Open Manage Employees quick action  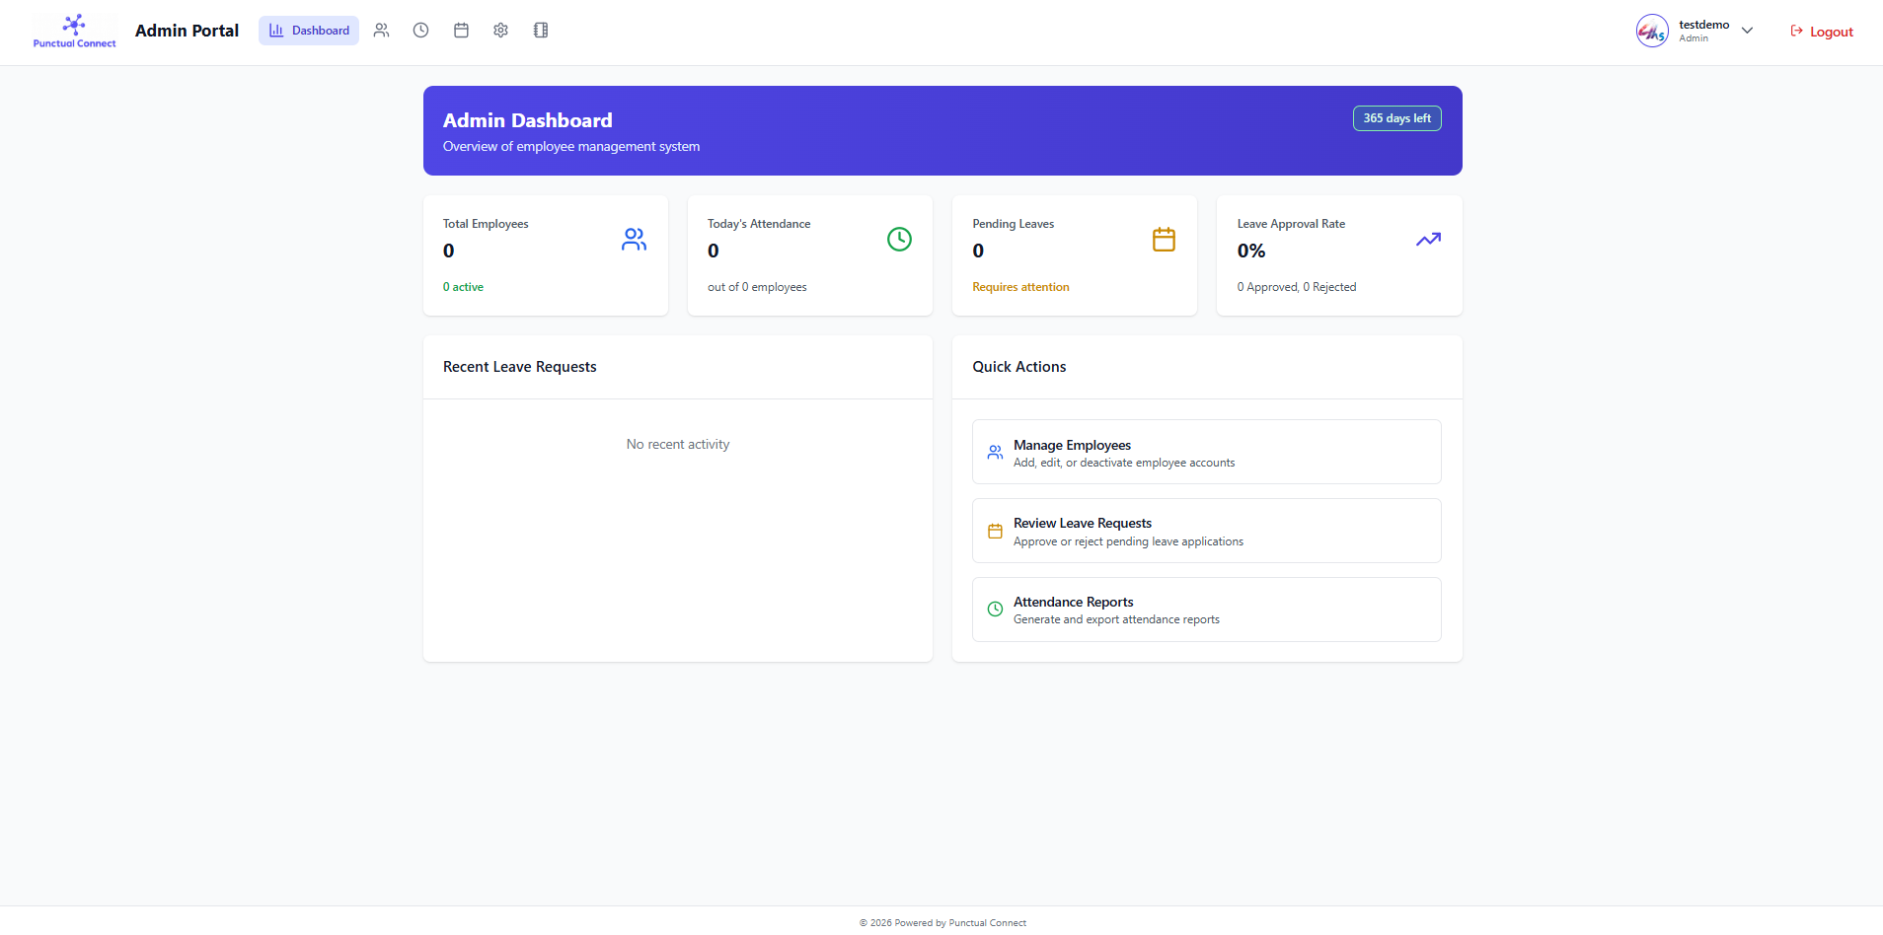[1206, 452]
